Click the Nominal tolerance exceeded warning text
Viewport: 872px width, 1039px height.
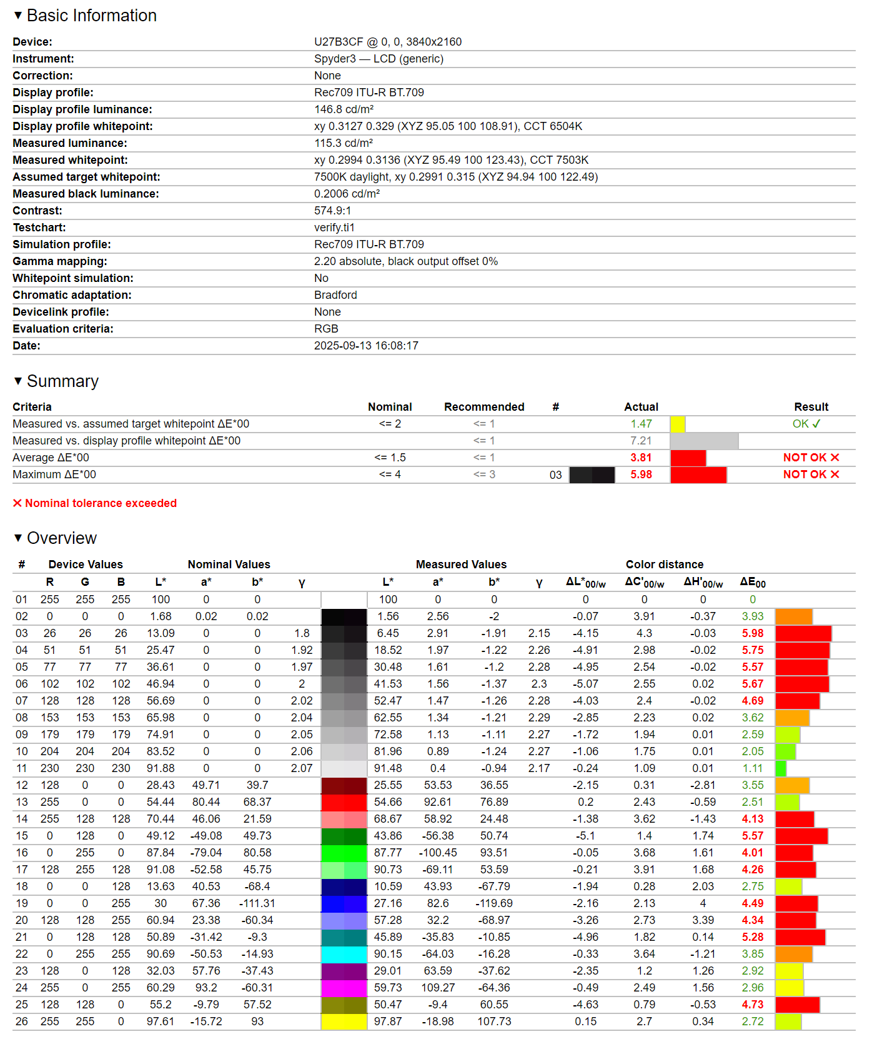101,503
